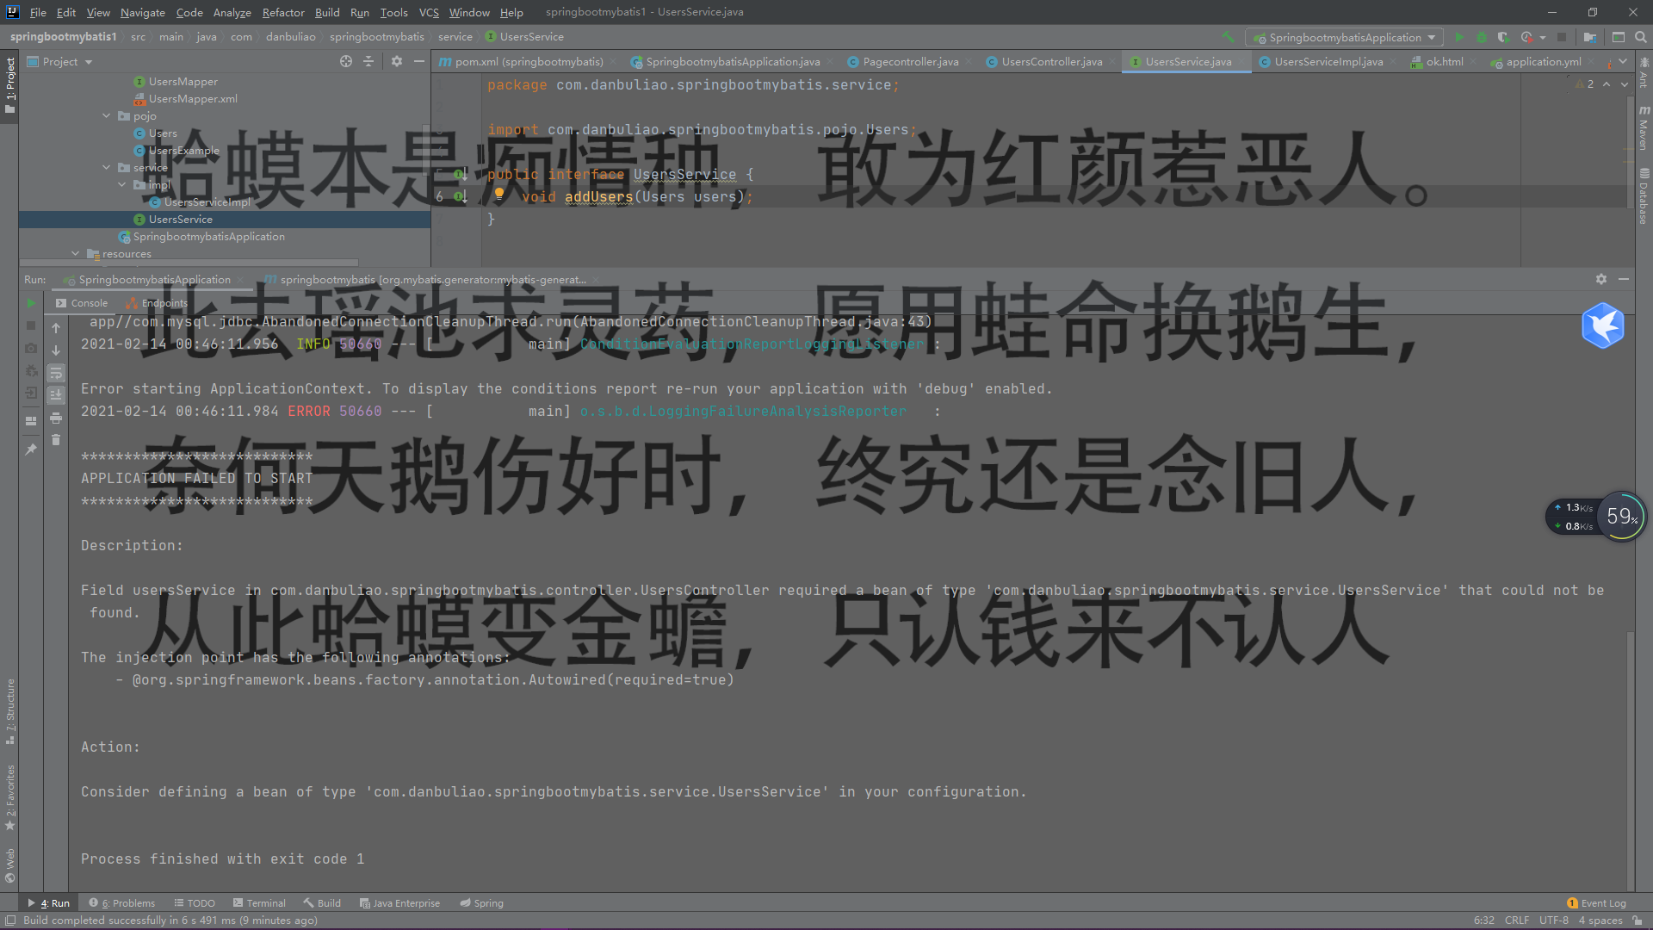Toggle the Project side tool window stripe button
This screenshot has height=930, width=1653.
point(9,85)
